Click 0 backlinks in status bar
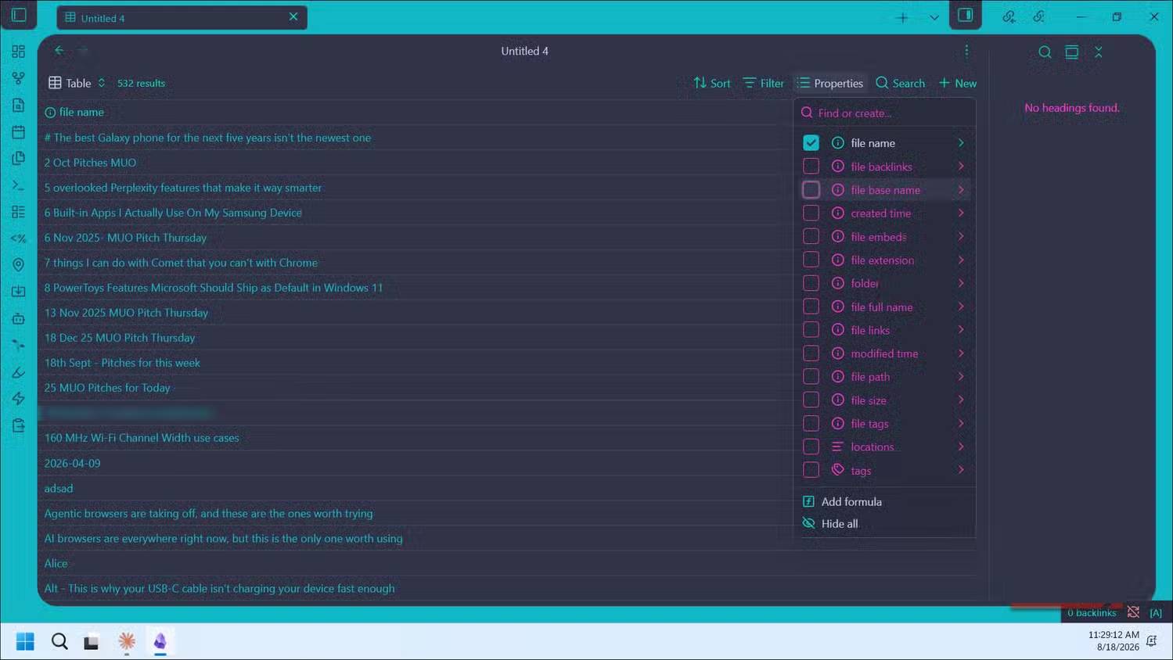This screenshot has width=1173, height=660. tap(1092, 612)
